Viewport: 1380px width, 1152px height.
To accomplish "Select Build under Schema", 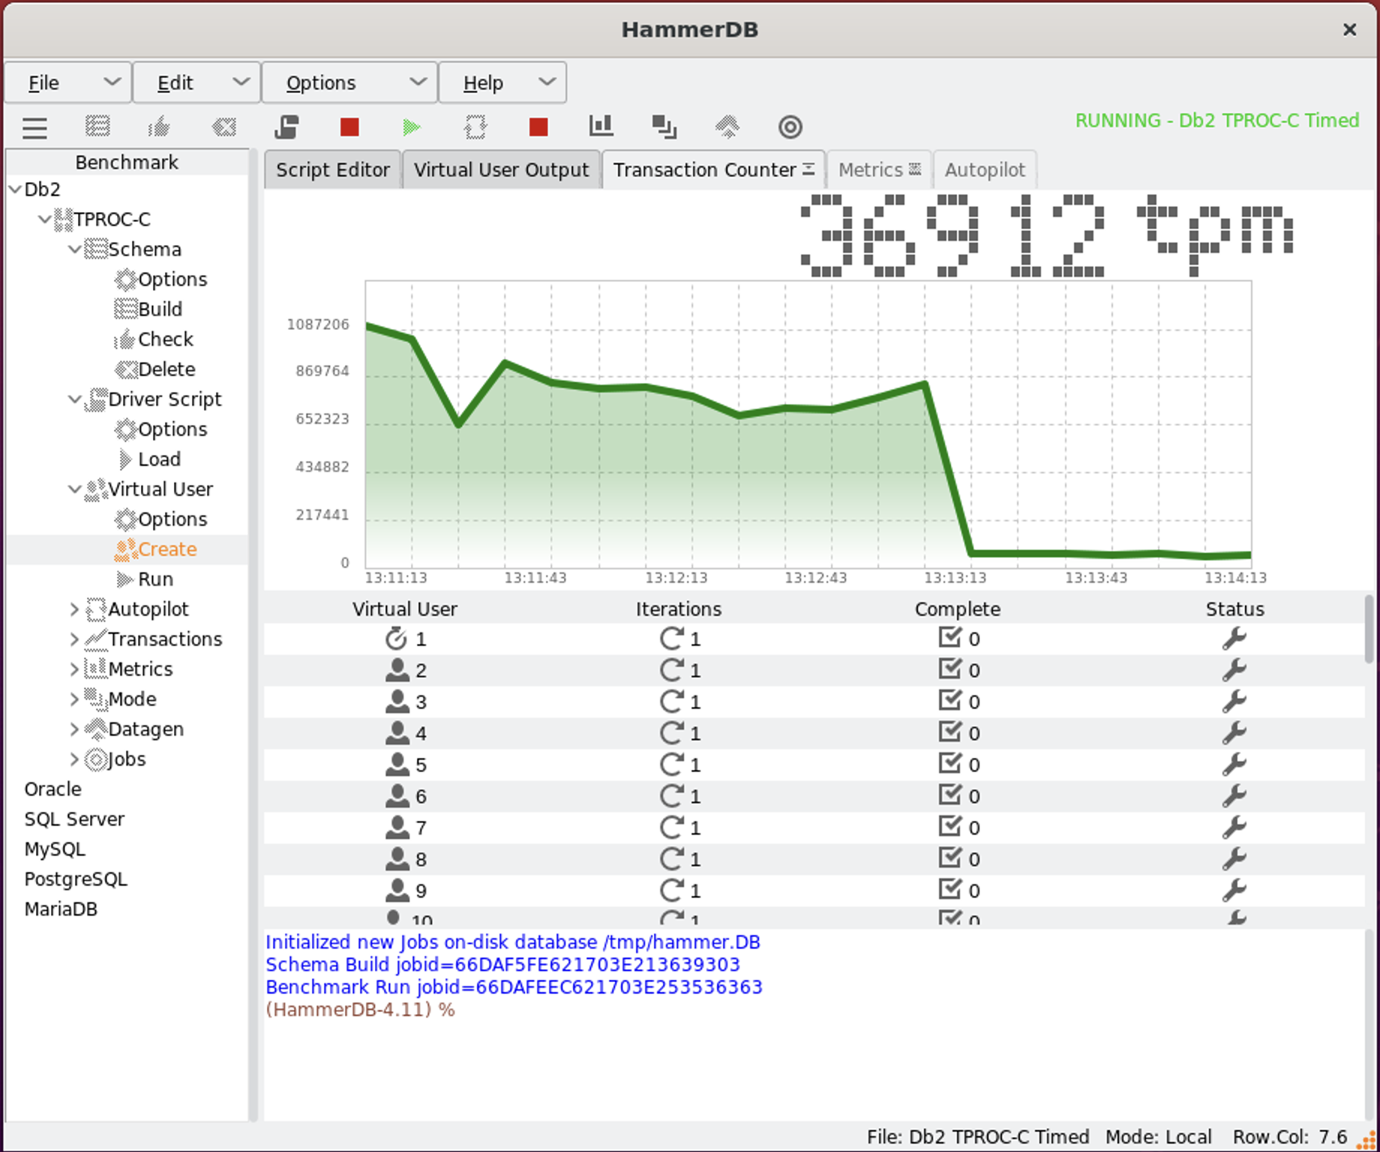I will pos(160,309).
